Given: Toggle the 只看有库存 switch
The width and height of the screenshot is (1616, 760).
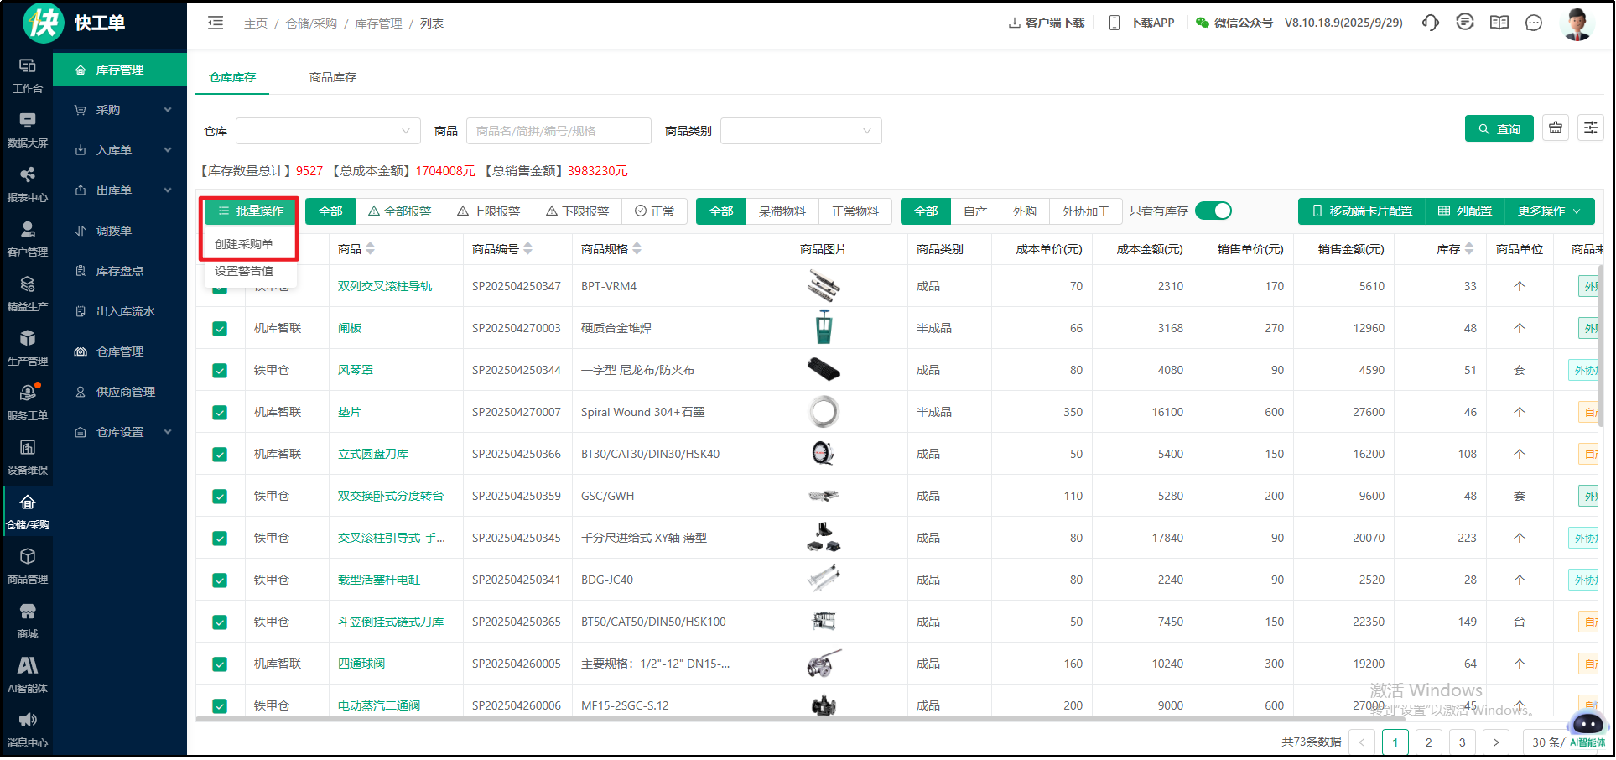Looking at the screenshot, I should click(x=1213, y=211).
